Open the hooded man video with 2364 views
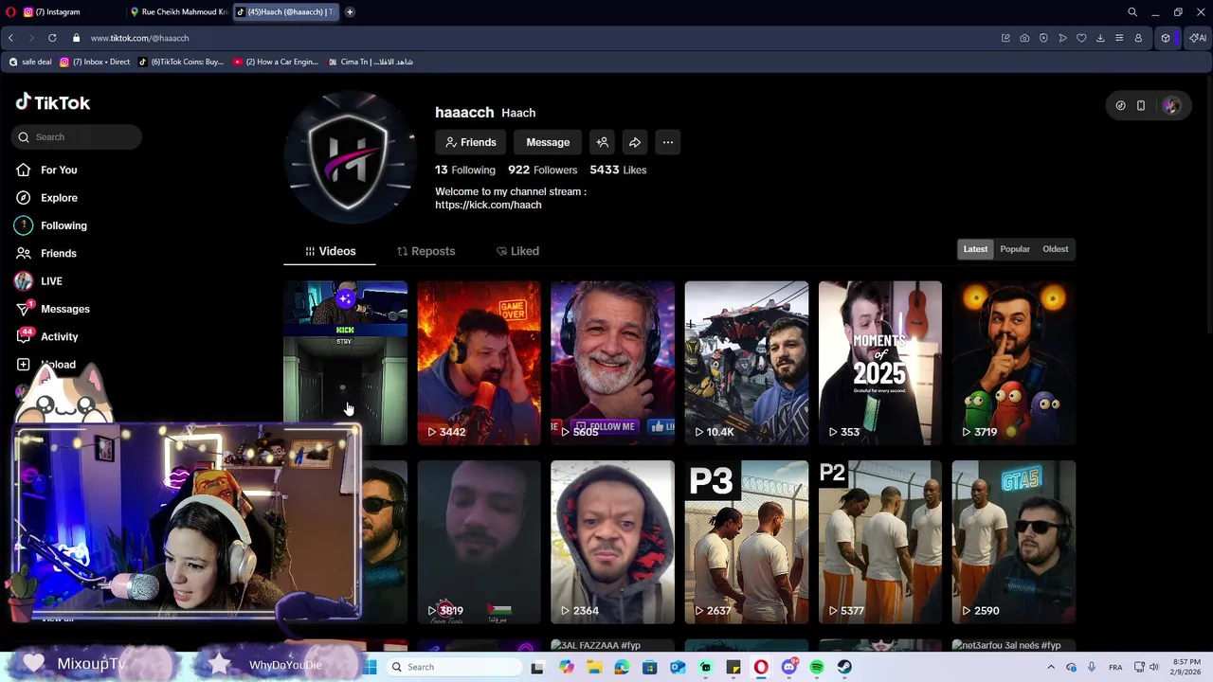This screenshot has height=682, width=1213. click(x=612, y=542)
